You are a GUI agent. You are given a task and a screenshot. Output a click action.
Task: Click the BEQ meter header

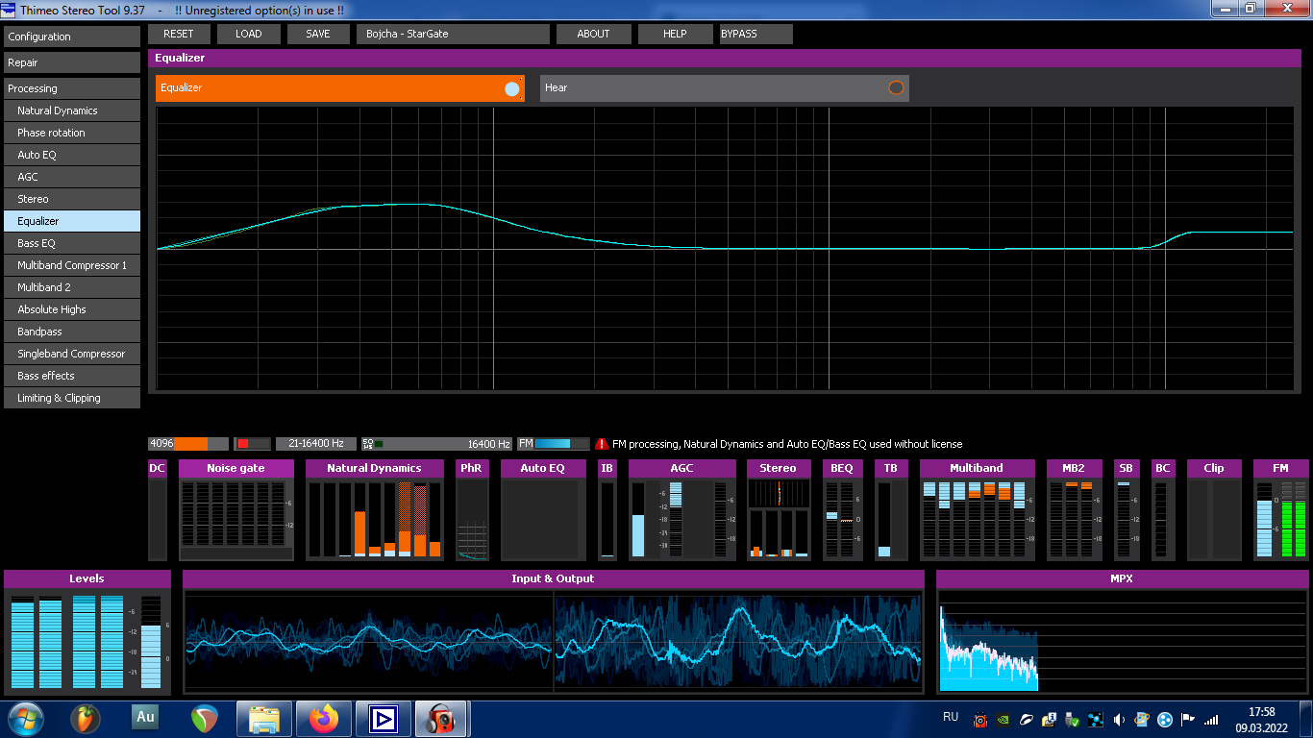click(842, 468)
